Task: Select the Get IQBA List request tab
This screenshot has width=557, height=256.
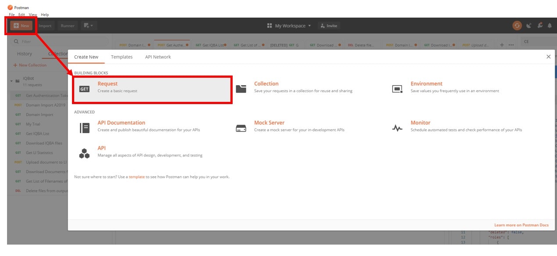Action: pyautogui.click(x=210, y=45)
